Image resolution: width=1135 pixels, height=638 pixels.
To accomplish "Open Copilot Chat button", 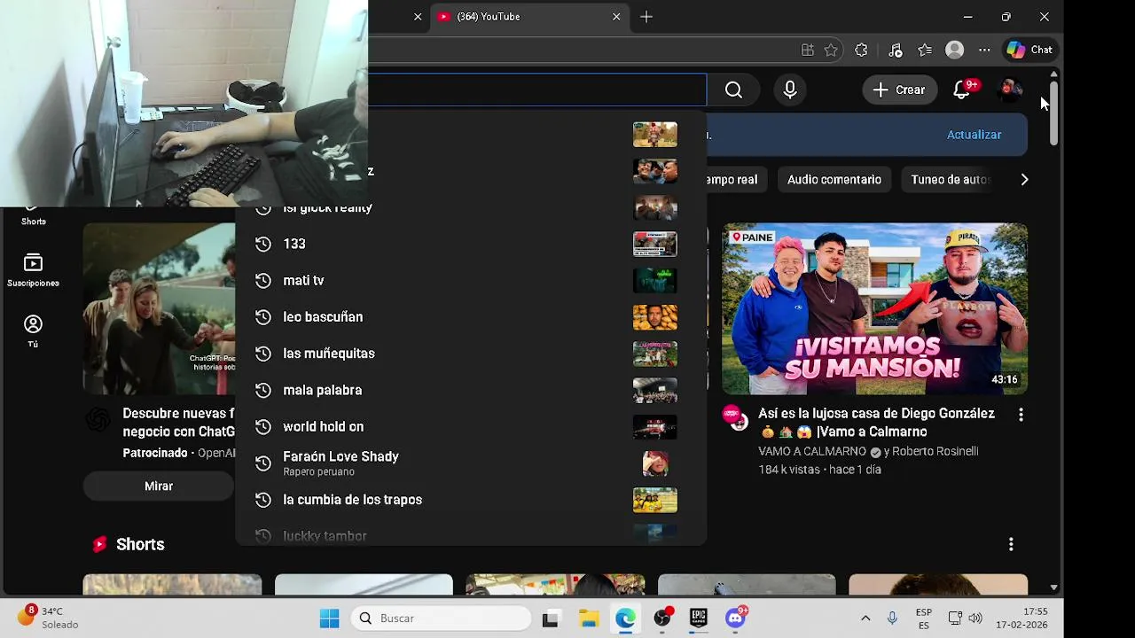I will coord(1029,50).
